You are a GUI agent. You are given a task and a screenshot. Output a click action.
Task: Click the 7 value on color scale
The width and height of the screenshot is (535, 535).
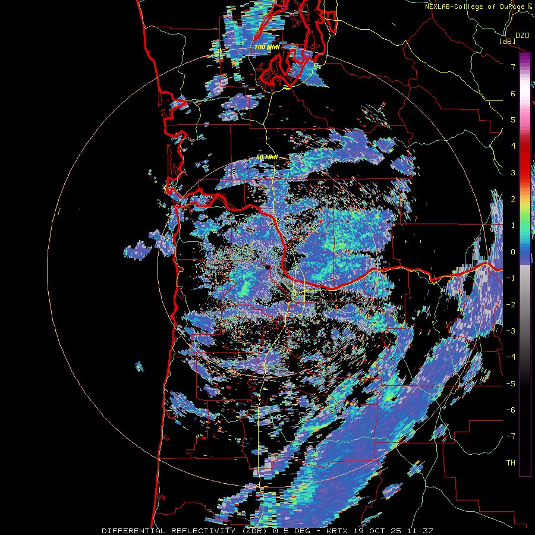pyautogui.click(x=513, y=67)
